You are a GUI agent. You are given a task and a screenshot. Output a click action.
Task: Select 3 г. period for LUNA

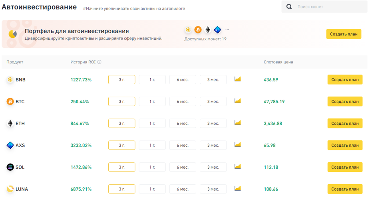point(121,189)
